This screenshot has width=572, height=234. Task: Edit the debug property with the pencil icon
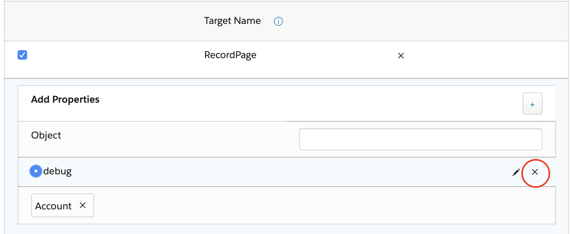point(516,172)
